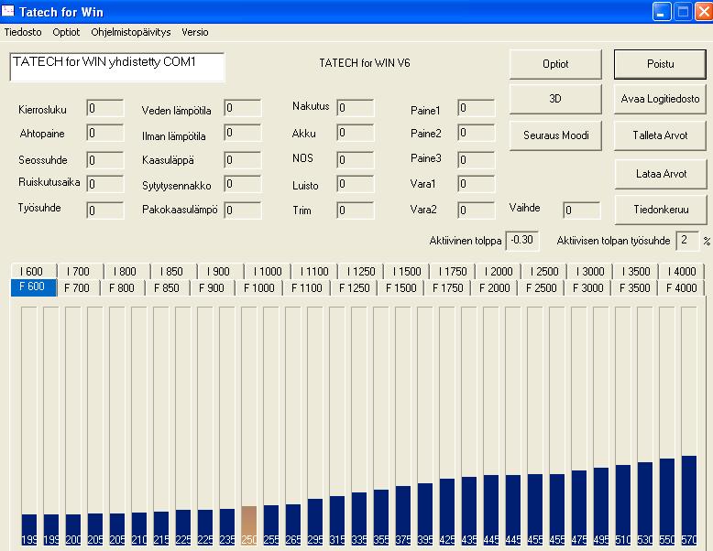Viewport: 713px width, 551px height.
Task: Click the Veden lämpötila value field
Action: pos(243,108)
